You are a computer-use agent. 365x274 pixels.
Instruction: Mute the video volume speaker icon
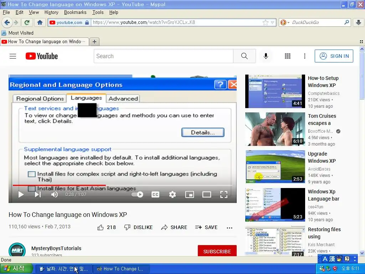(x=55, y=194)
